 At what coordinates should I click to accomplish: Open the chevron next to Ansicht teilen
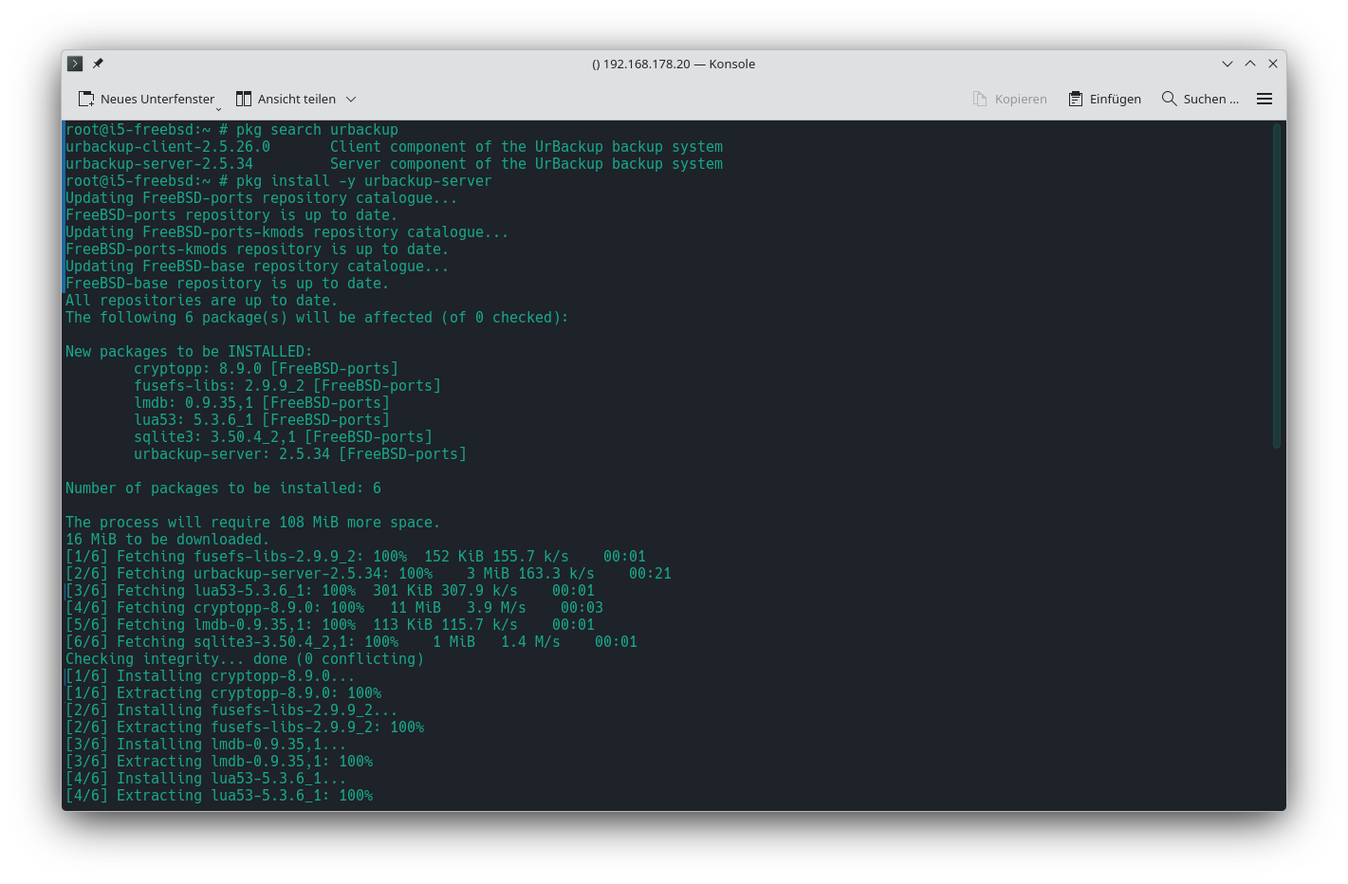click(x=351, y=99)
